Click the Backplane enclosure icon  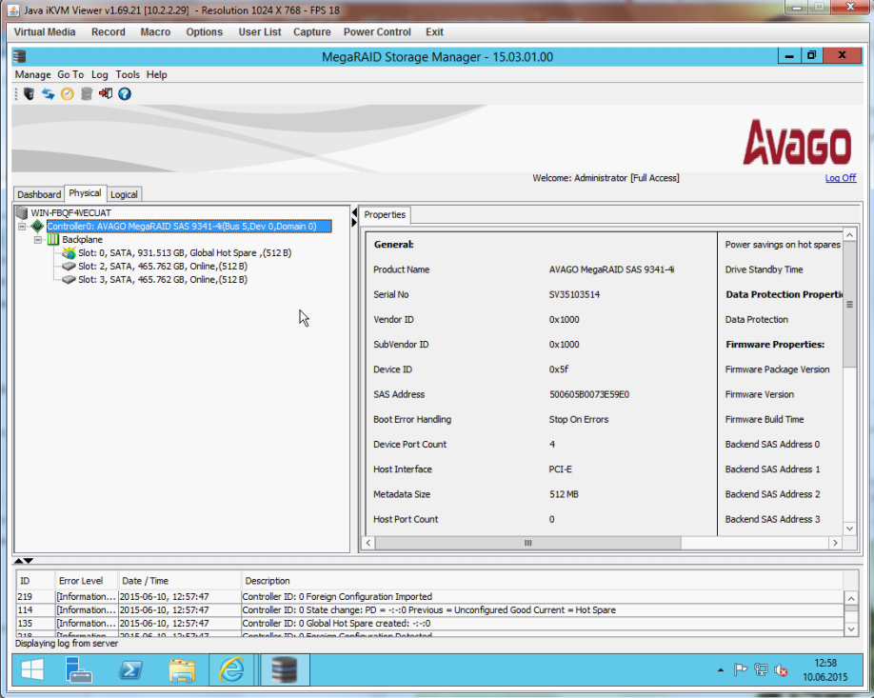click(53, 240)
